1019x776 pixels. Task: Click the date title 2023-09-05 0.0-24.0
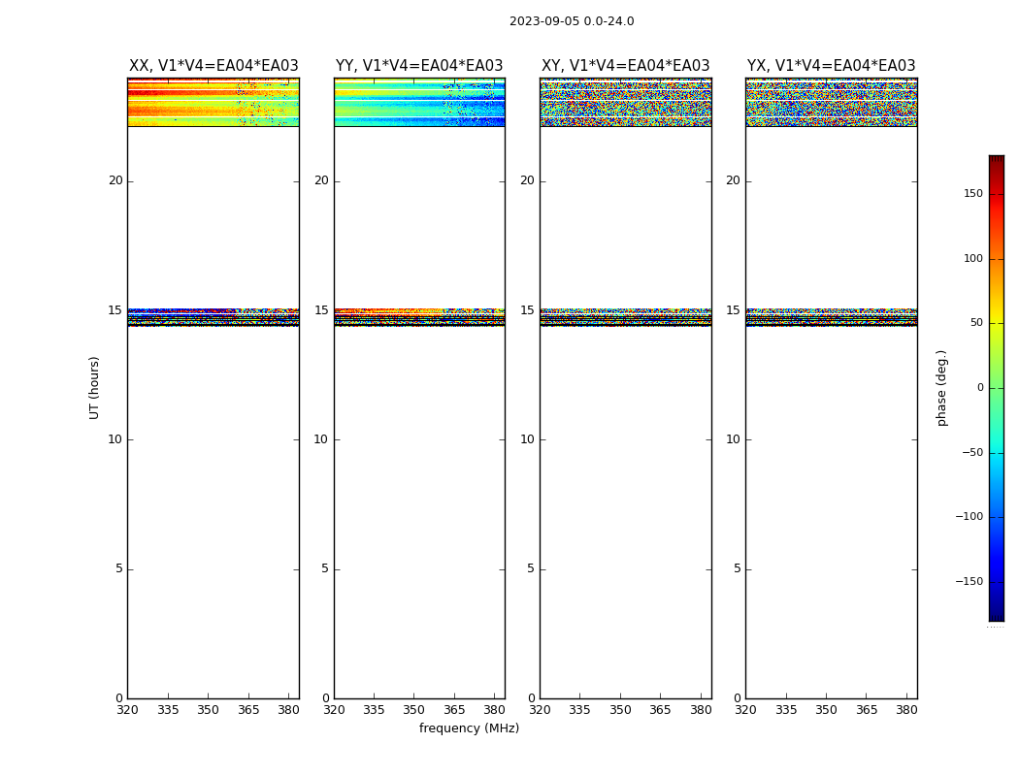pos(572,20)
